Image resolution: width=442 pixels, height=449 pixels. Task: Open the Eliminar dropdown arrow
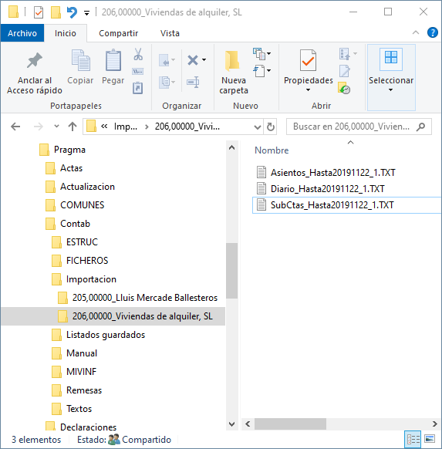click(x=204, y=60)
